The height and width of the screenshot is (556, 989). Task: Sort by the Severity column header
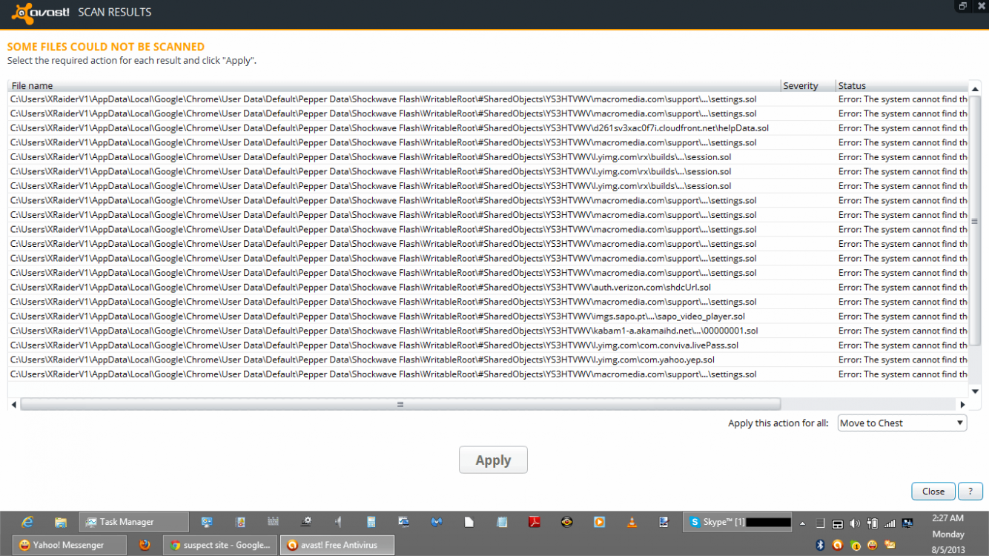(808, 86)
